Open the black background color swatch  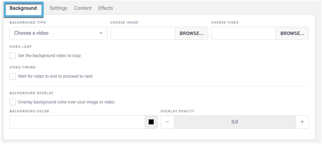(151, 122)
